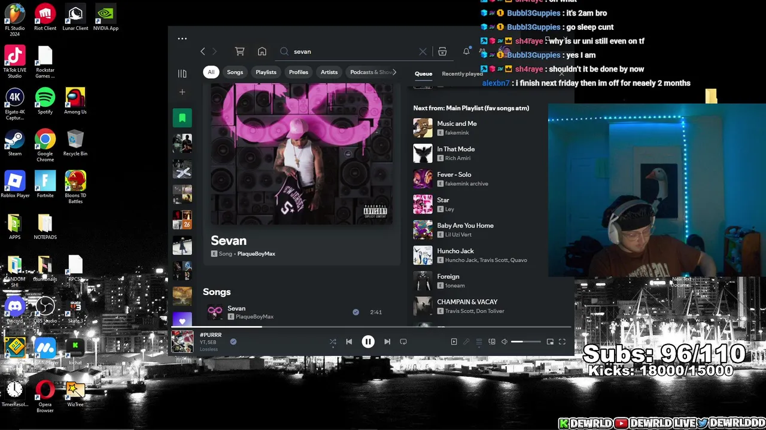This screenshot has height=430, width=766.
Task: Open the Steam desktop icon
Action: [x=15, y=143]
